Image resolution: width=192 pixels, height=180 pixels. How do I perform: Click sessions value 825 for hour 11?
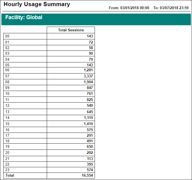pyautogui.click(x=90, y=100)
